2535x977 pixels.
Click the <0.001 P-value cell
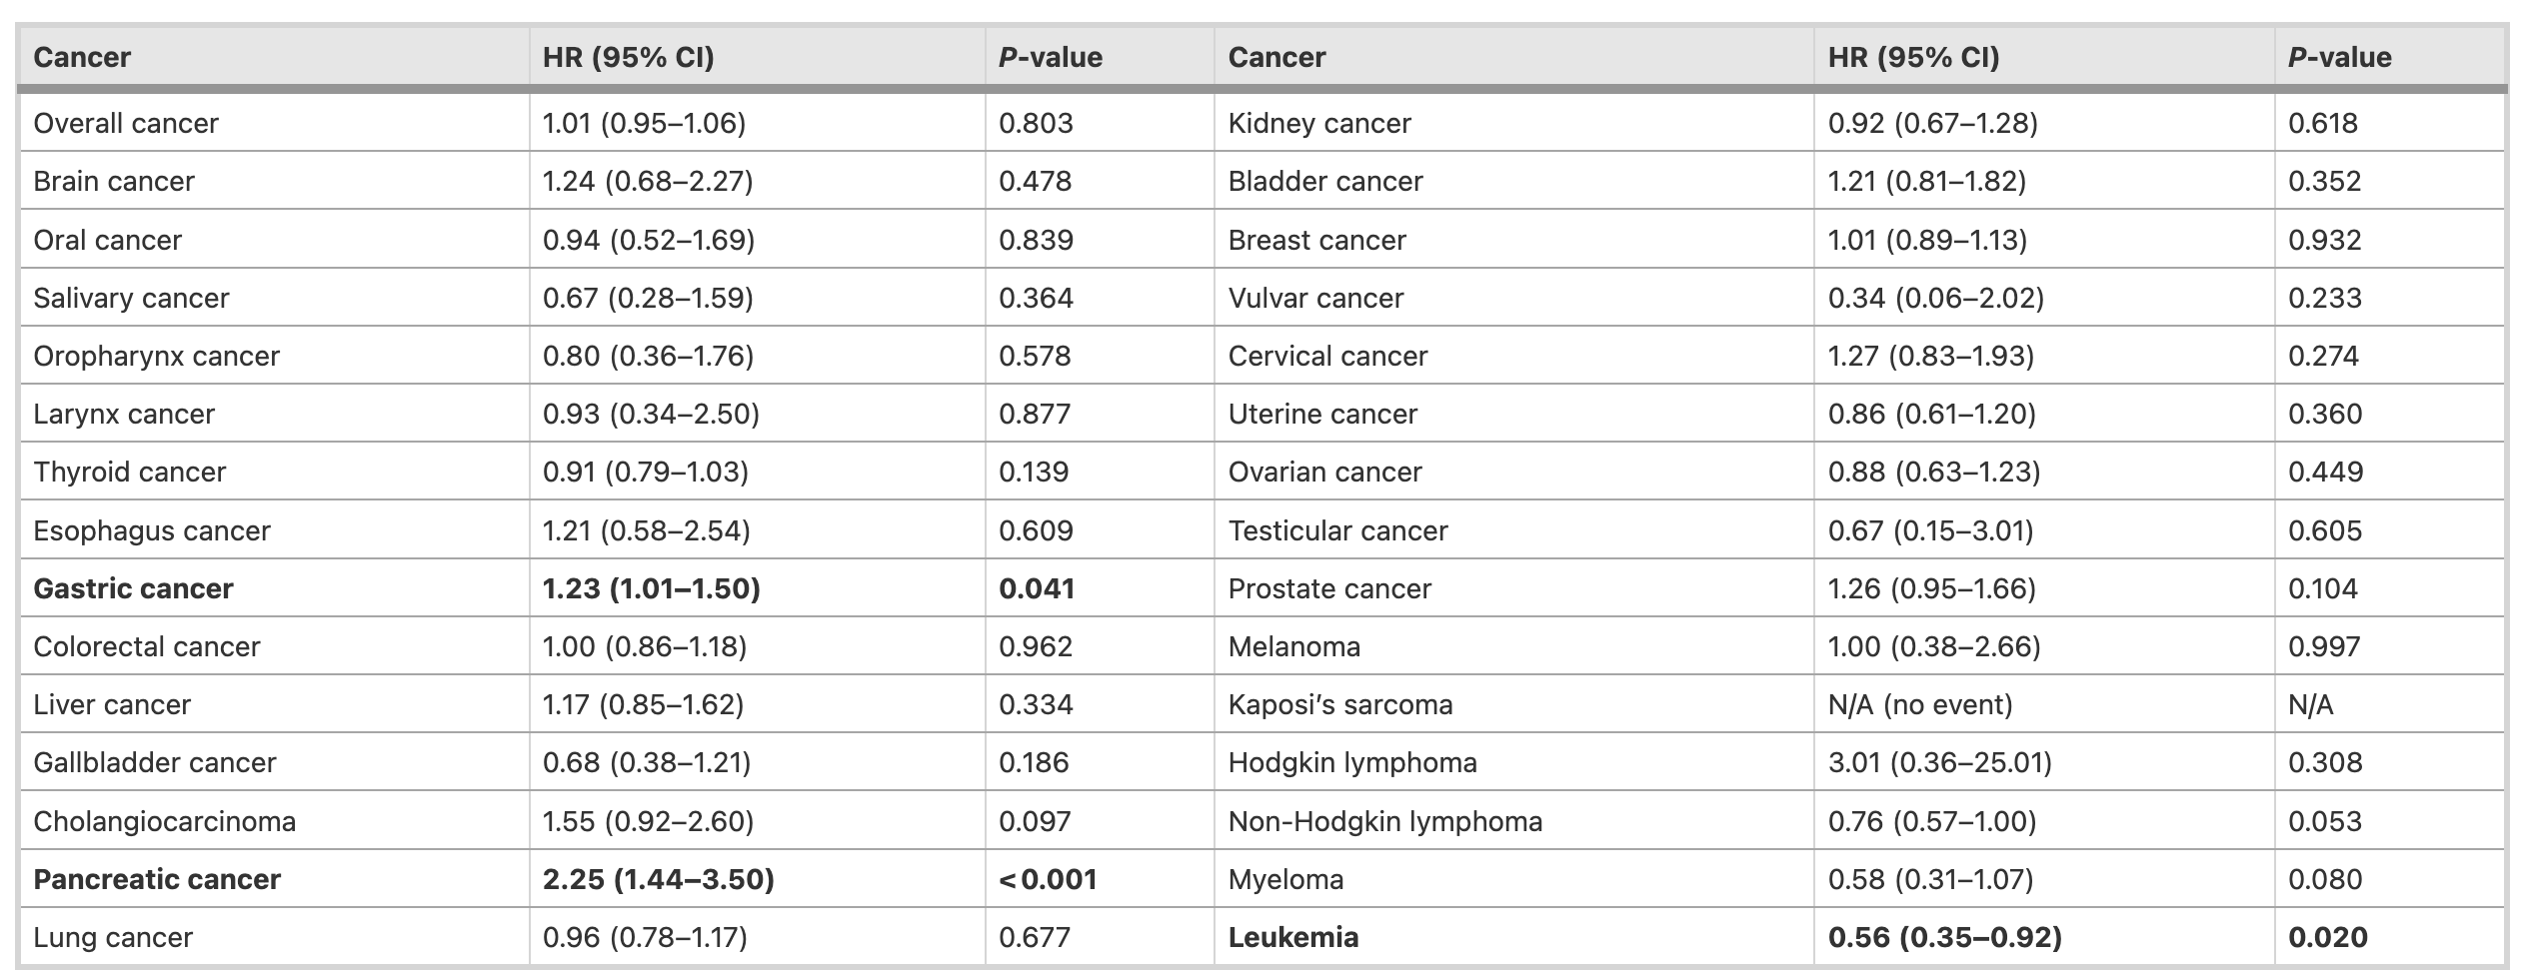[1048, 879]
